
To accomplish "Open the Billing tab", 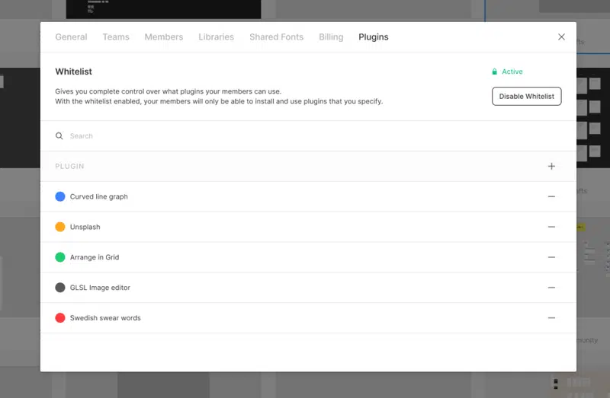I will 331,37.
